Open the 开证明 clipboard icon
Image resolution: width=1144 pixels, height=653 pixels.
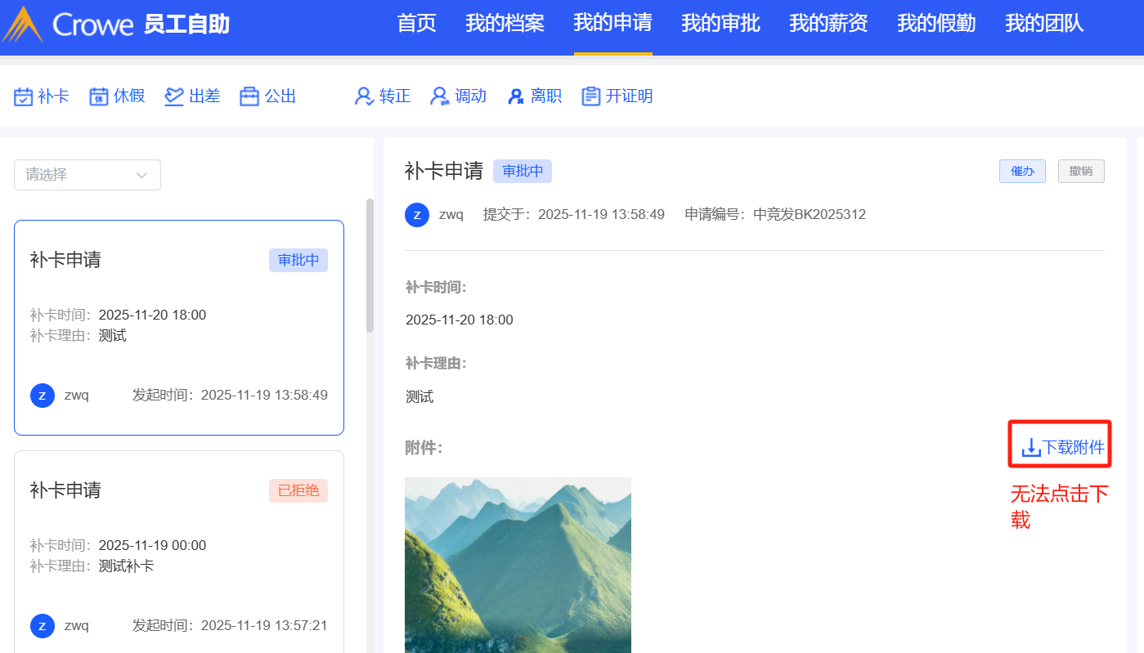click(x=591, y=96)
